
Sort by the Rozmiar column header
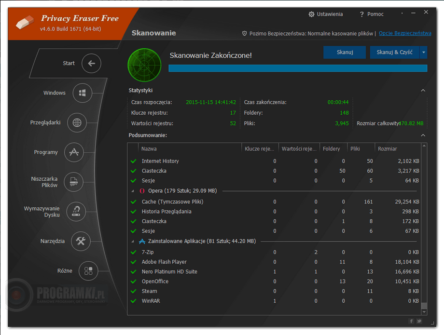(x=398, y=148)
